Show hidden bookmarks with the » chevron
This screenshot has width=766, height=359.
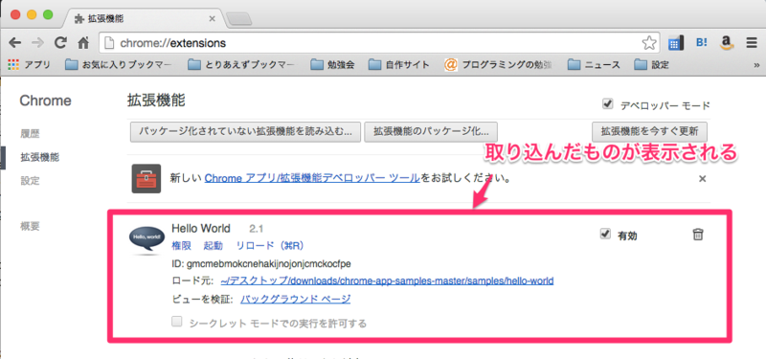pos(756,64)
